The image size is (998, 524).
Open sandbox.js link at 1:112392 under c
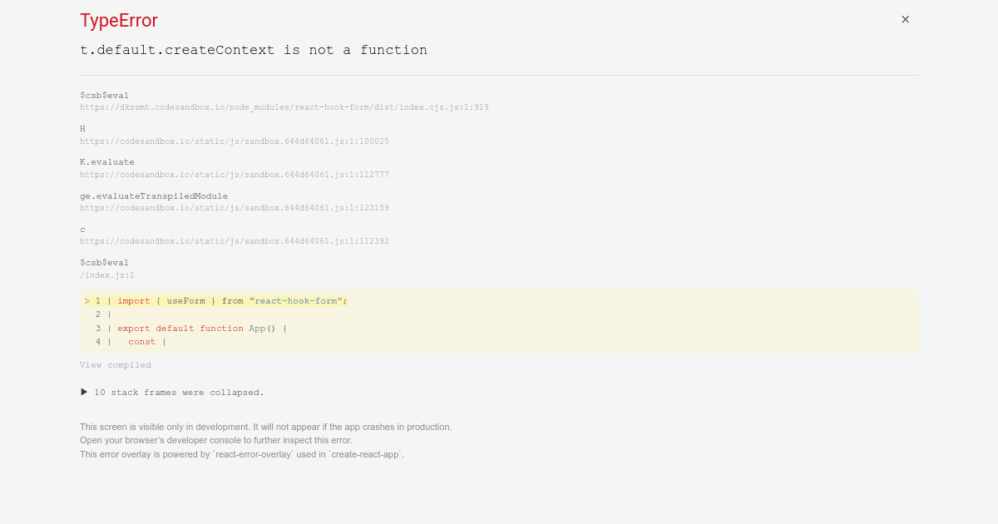click(x=235, y=241)
